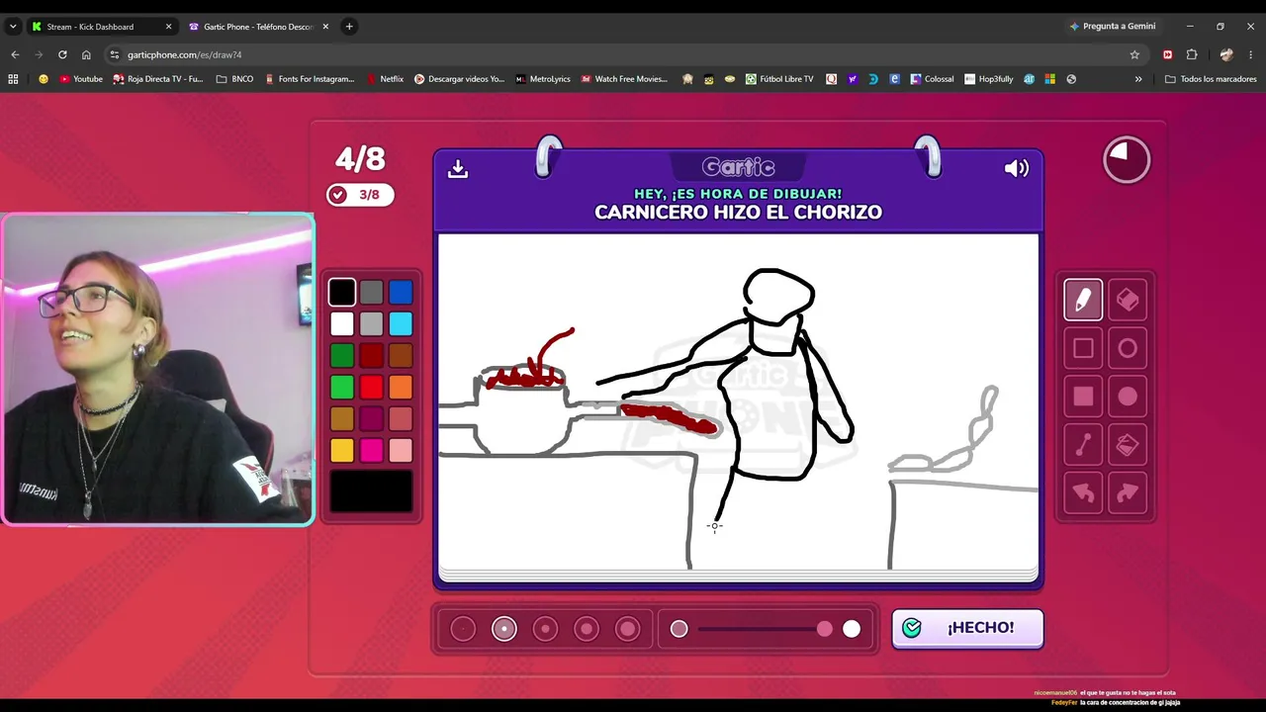Activate the paint bucket fill tool
This screenshot has height=712, width=1266.
(x=1128, y=445)
